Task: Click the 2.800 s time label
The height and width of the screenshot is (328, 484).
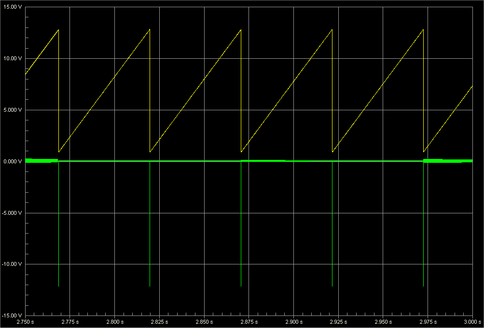Action: click(114, 322)
